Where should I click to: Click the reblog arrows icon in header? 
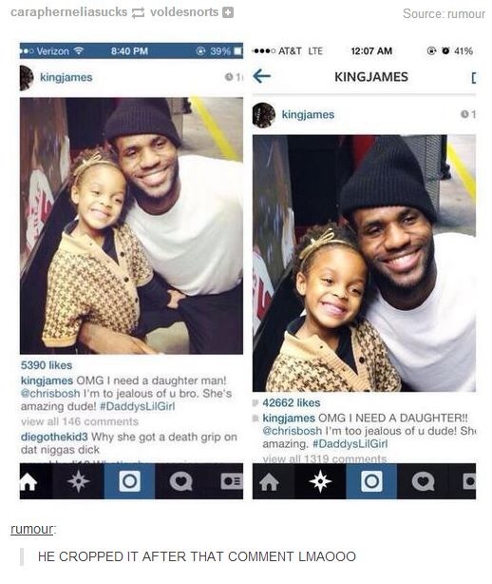tap(139, 13)
